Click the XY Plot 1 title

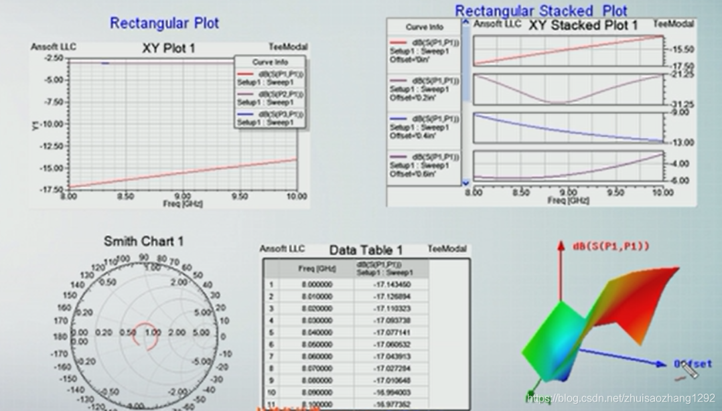tap(169, 48)
